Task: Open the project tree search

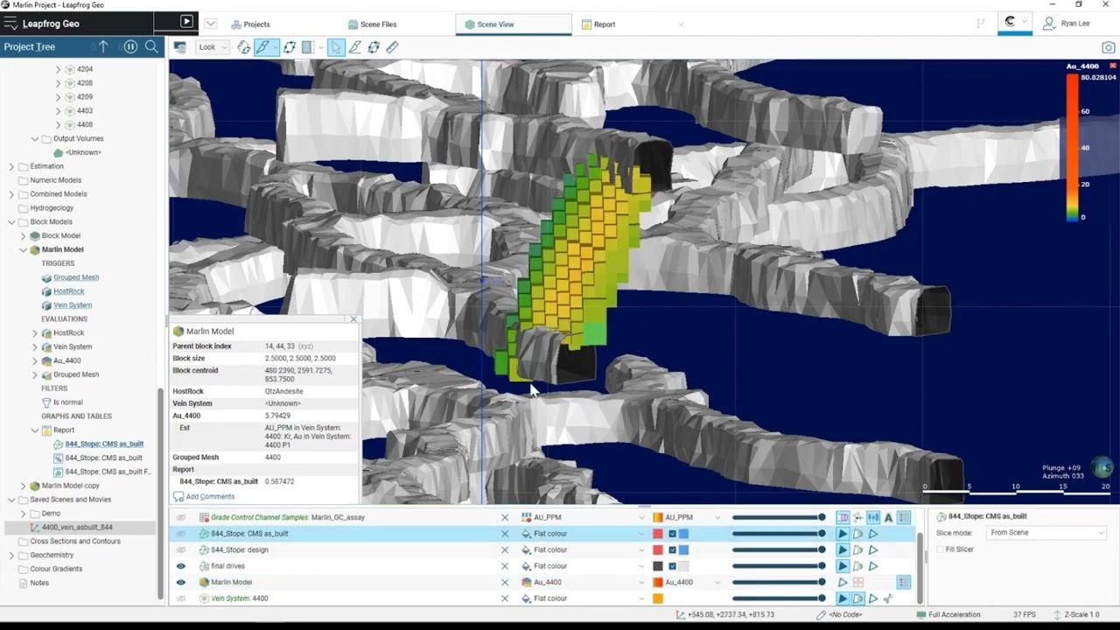Action: tap(151, 46)
